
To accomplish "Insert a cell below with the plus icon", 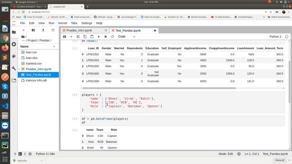I will (x=71, y=36).
